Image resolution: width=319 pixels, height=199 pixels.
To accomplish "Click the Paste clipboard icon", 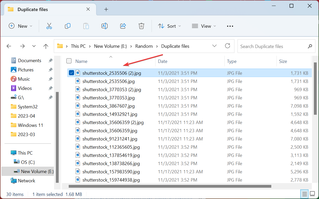I will pos(86,26).
